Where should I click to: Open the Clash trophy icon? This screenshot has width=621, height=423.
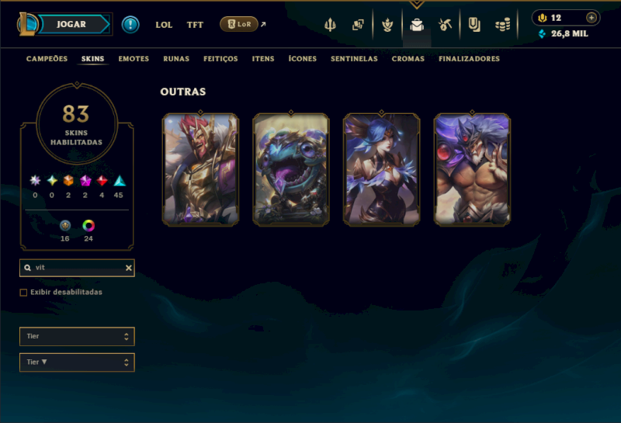(387, 25)
